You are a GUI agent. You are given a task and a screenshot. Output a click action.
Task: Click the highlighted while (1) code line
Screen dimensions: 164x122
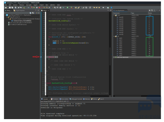(52, 57)
